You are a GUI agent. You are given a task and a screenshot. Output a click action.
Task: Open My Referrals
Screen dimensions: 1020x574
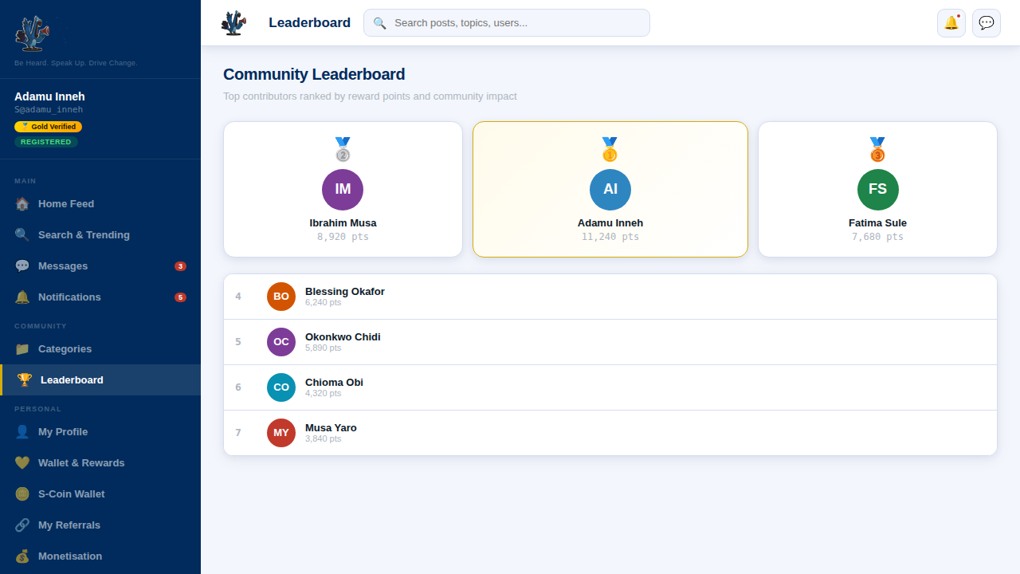[100, 525]
